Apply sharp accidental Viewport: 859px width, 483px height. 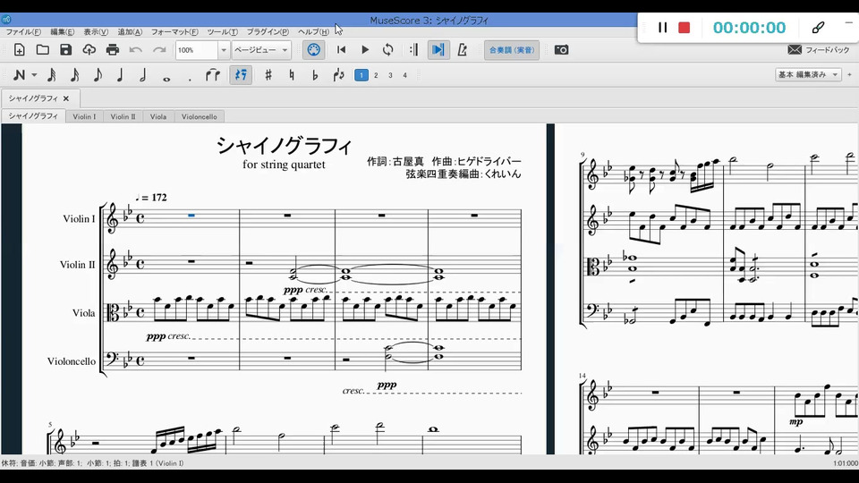pyautogui.click(x=268, y=75)
